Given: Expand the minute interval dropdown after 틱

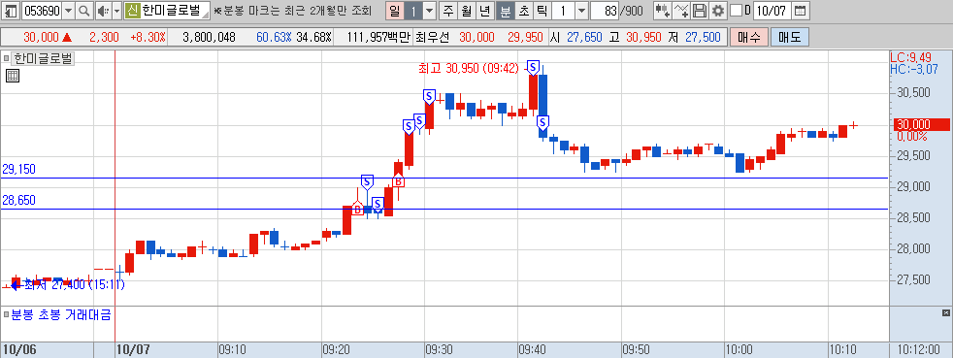Looking at the screenshot, I should (581, 11).
